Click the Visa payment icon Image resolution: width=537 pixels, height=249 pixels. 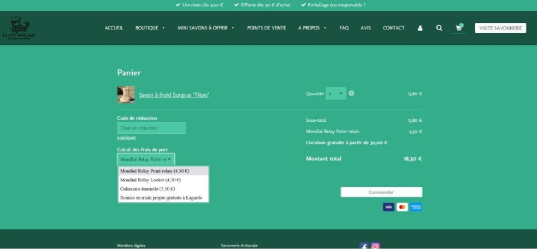tap(388, 207)
